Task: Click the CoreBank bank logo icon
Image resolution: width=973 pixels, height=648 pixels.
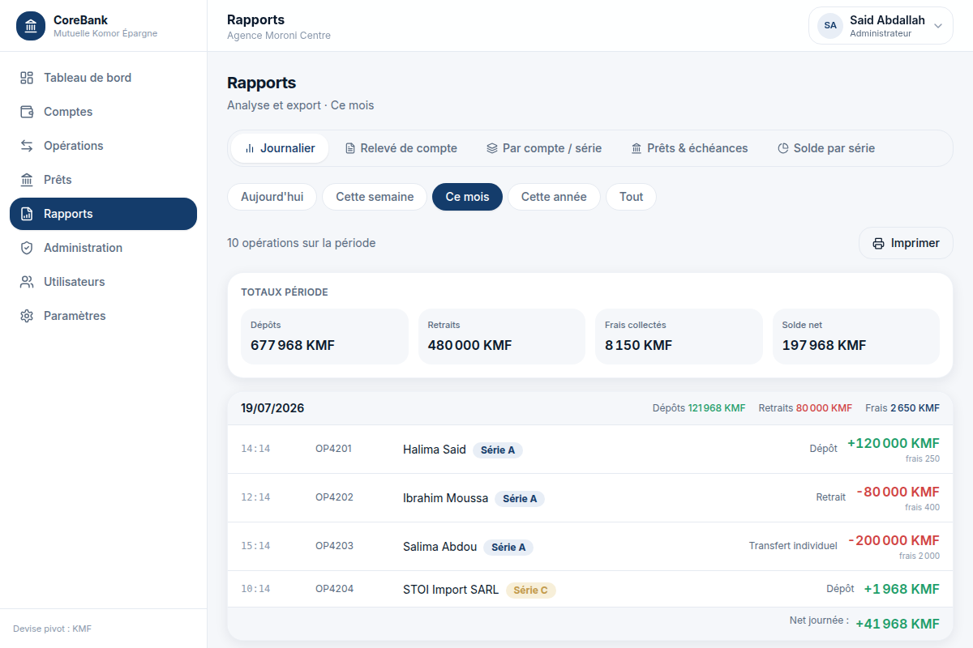Action: [x=31, y=26]
